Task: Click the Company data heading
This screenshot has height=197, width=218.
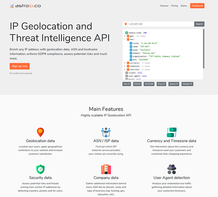Action: [x=106, y=178]
